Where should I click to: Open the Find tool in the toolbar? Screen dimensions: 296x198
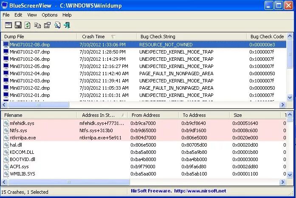coord(57,25)
